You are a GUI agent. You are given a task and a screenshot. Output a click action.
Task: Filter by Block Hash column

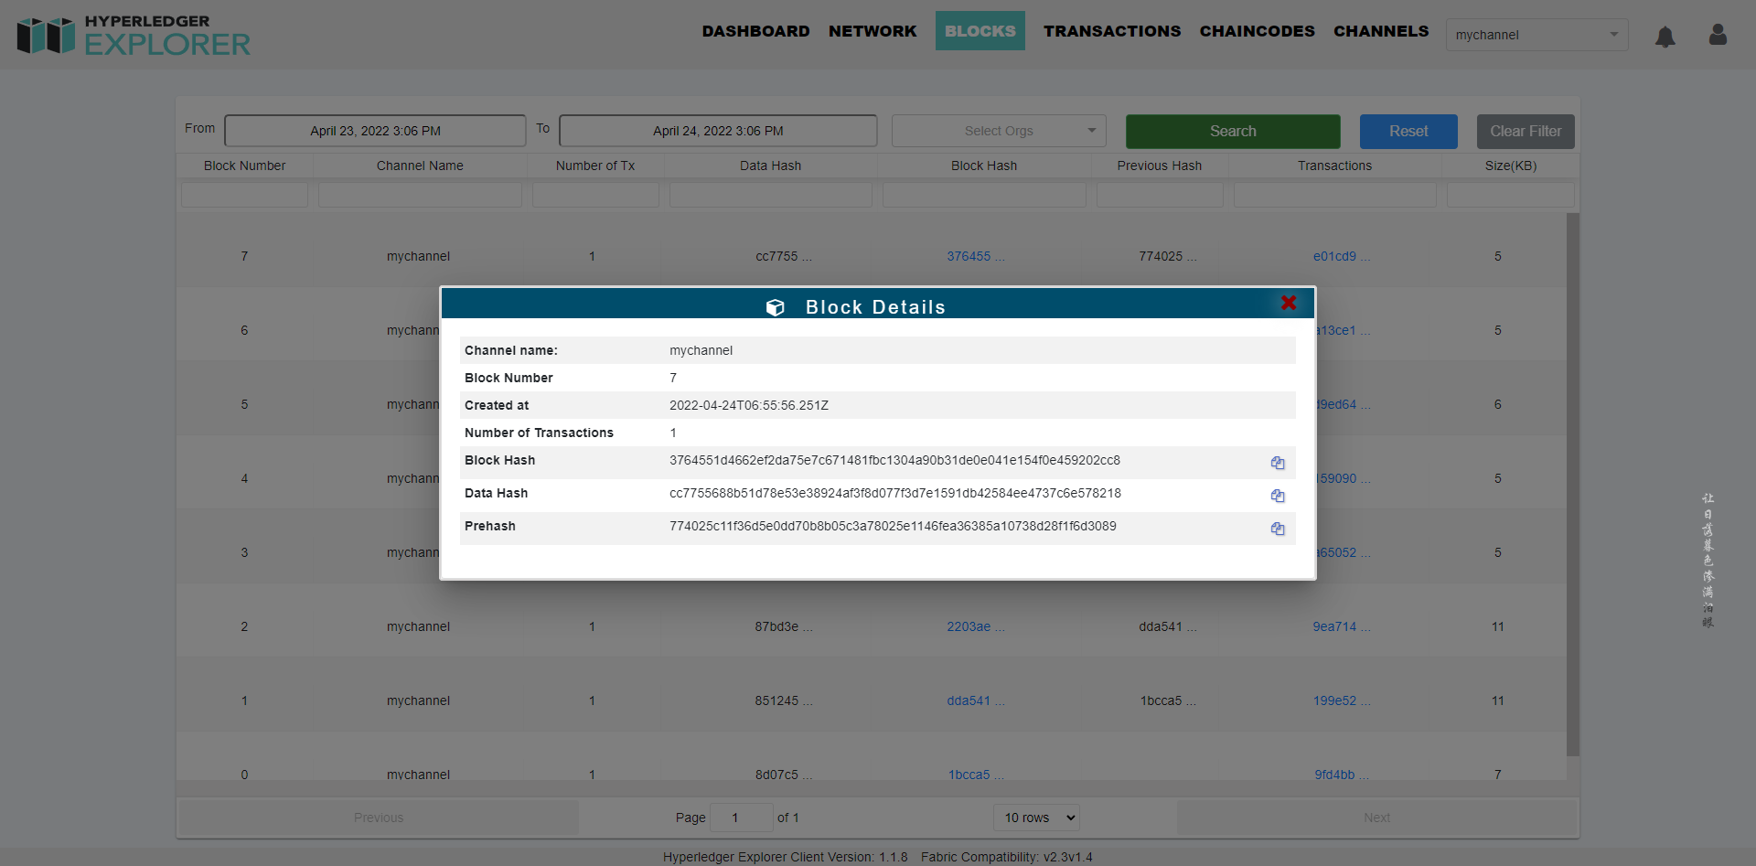(x=984, y=195)
